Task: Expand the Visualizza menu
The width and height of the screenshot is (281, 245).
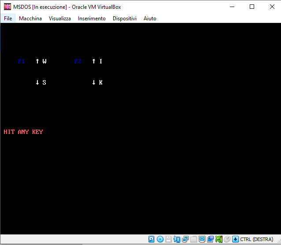Action: point(60,19)
